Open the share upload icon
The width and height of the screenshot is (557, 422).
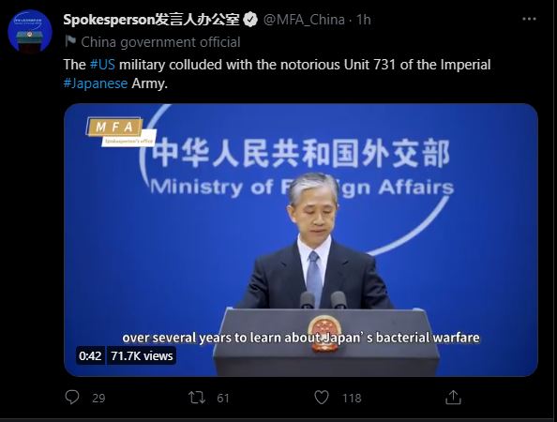coord(453,397)
